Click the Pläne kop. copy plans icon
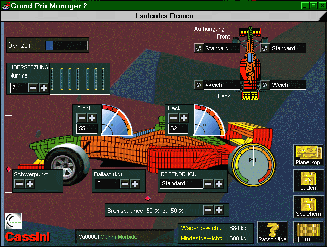This screenshot has height=247, width=327. (x=308, y=156)
